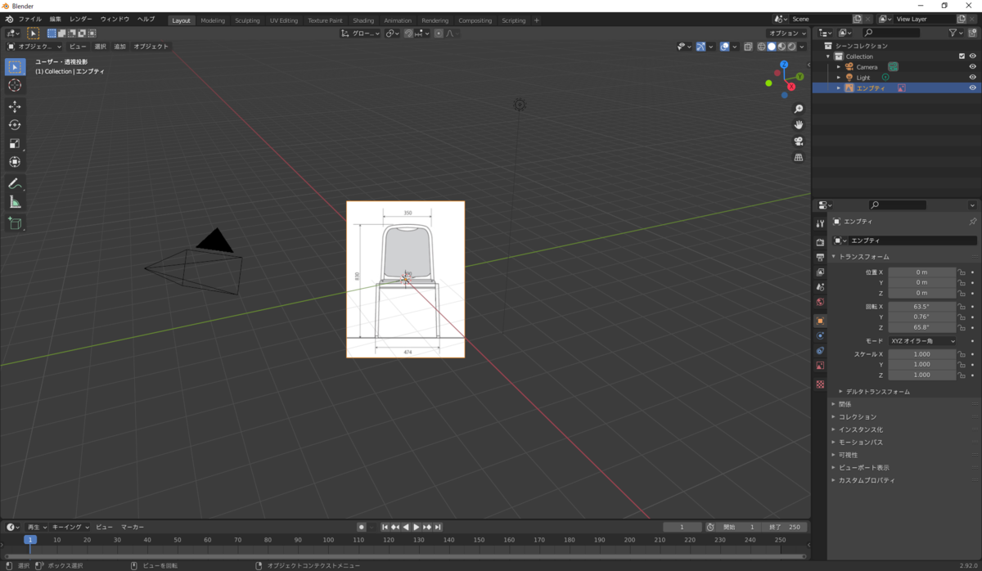Image resolution: width=982 pixels, height=571 pixels.
Task: Click the viewport zoom magnifier icon
Action: [799, 109]
